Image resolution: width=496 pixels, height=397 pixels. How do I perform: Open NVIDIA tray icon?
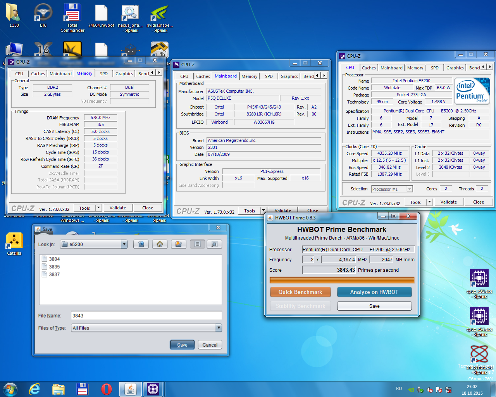coord(411,390)
